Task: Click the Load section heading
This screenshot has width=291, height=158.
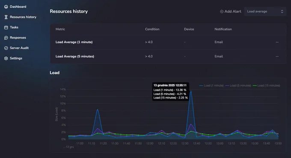Action: click(x=55, y=73)
